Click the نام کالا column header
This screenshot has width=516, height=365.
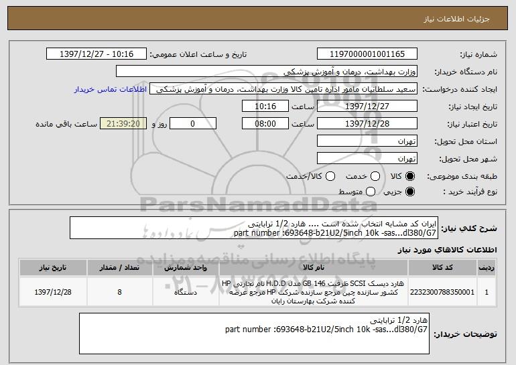point(314,268)
